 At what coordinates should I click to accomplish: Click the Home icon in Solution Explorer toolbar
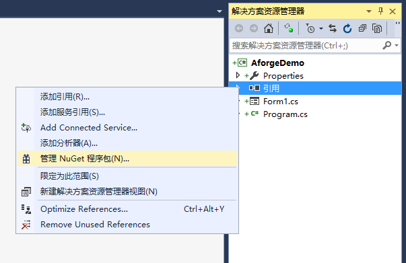(269, 28)
